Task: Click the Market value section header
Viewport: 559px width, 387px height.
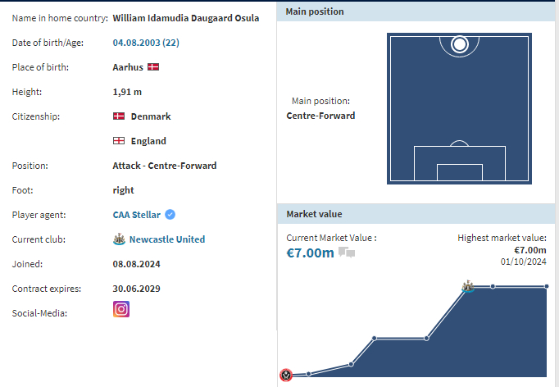Action: [416, 214]
